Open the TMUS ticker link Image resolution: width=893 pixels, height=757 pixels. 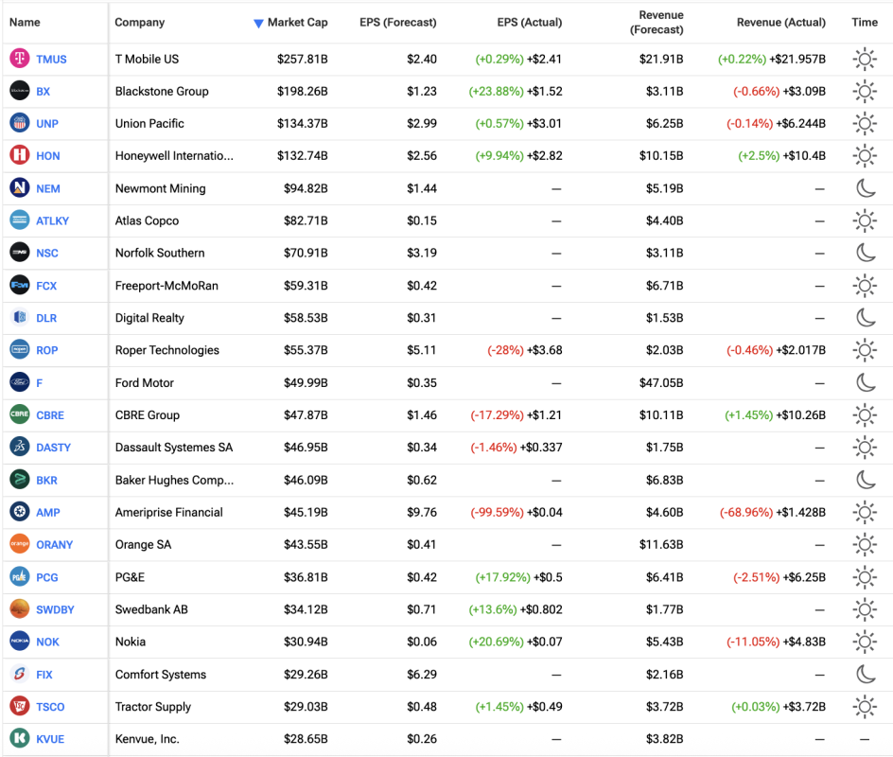tap(51, 60)
